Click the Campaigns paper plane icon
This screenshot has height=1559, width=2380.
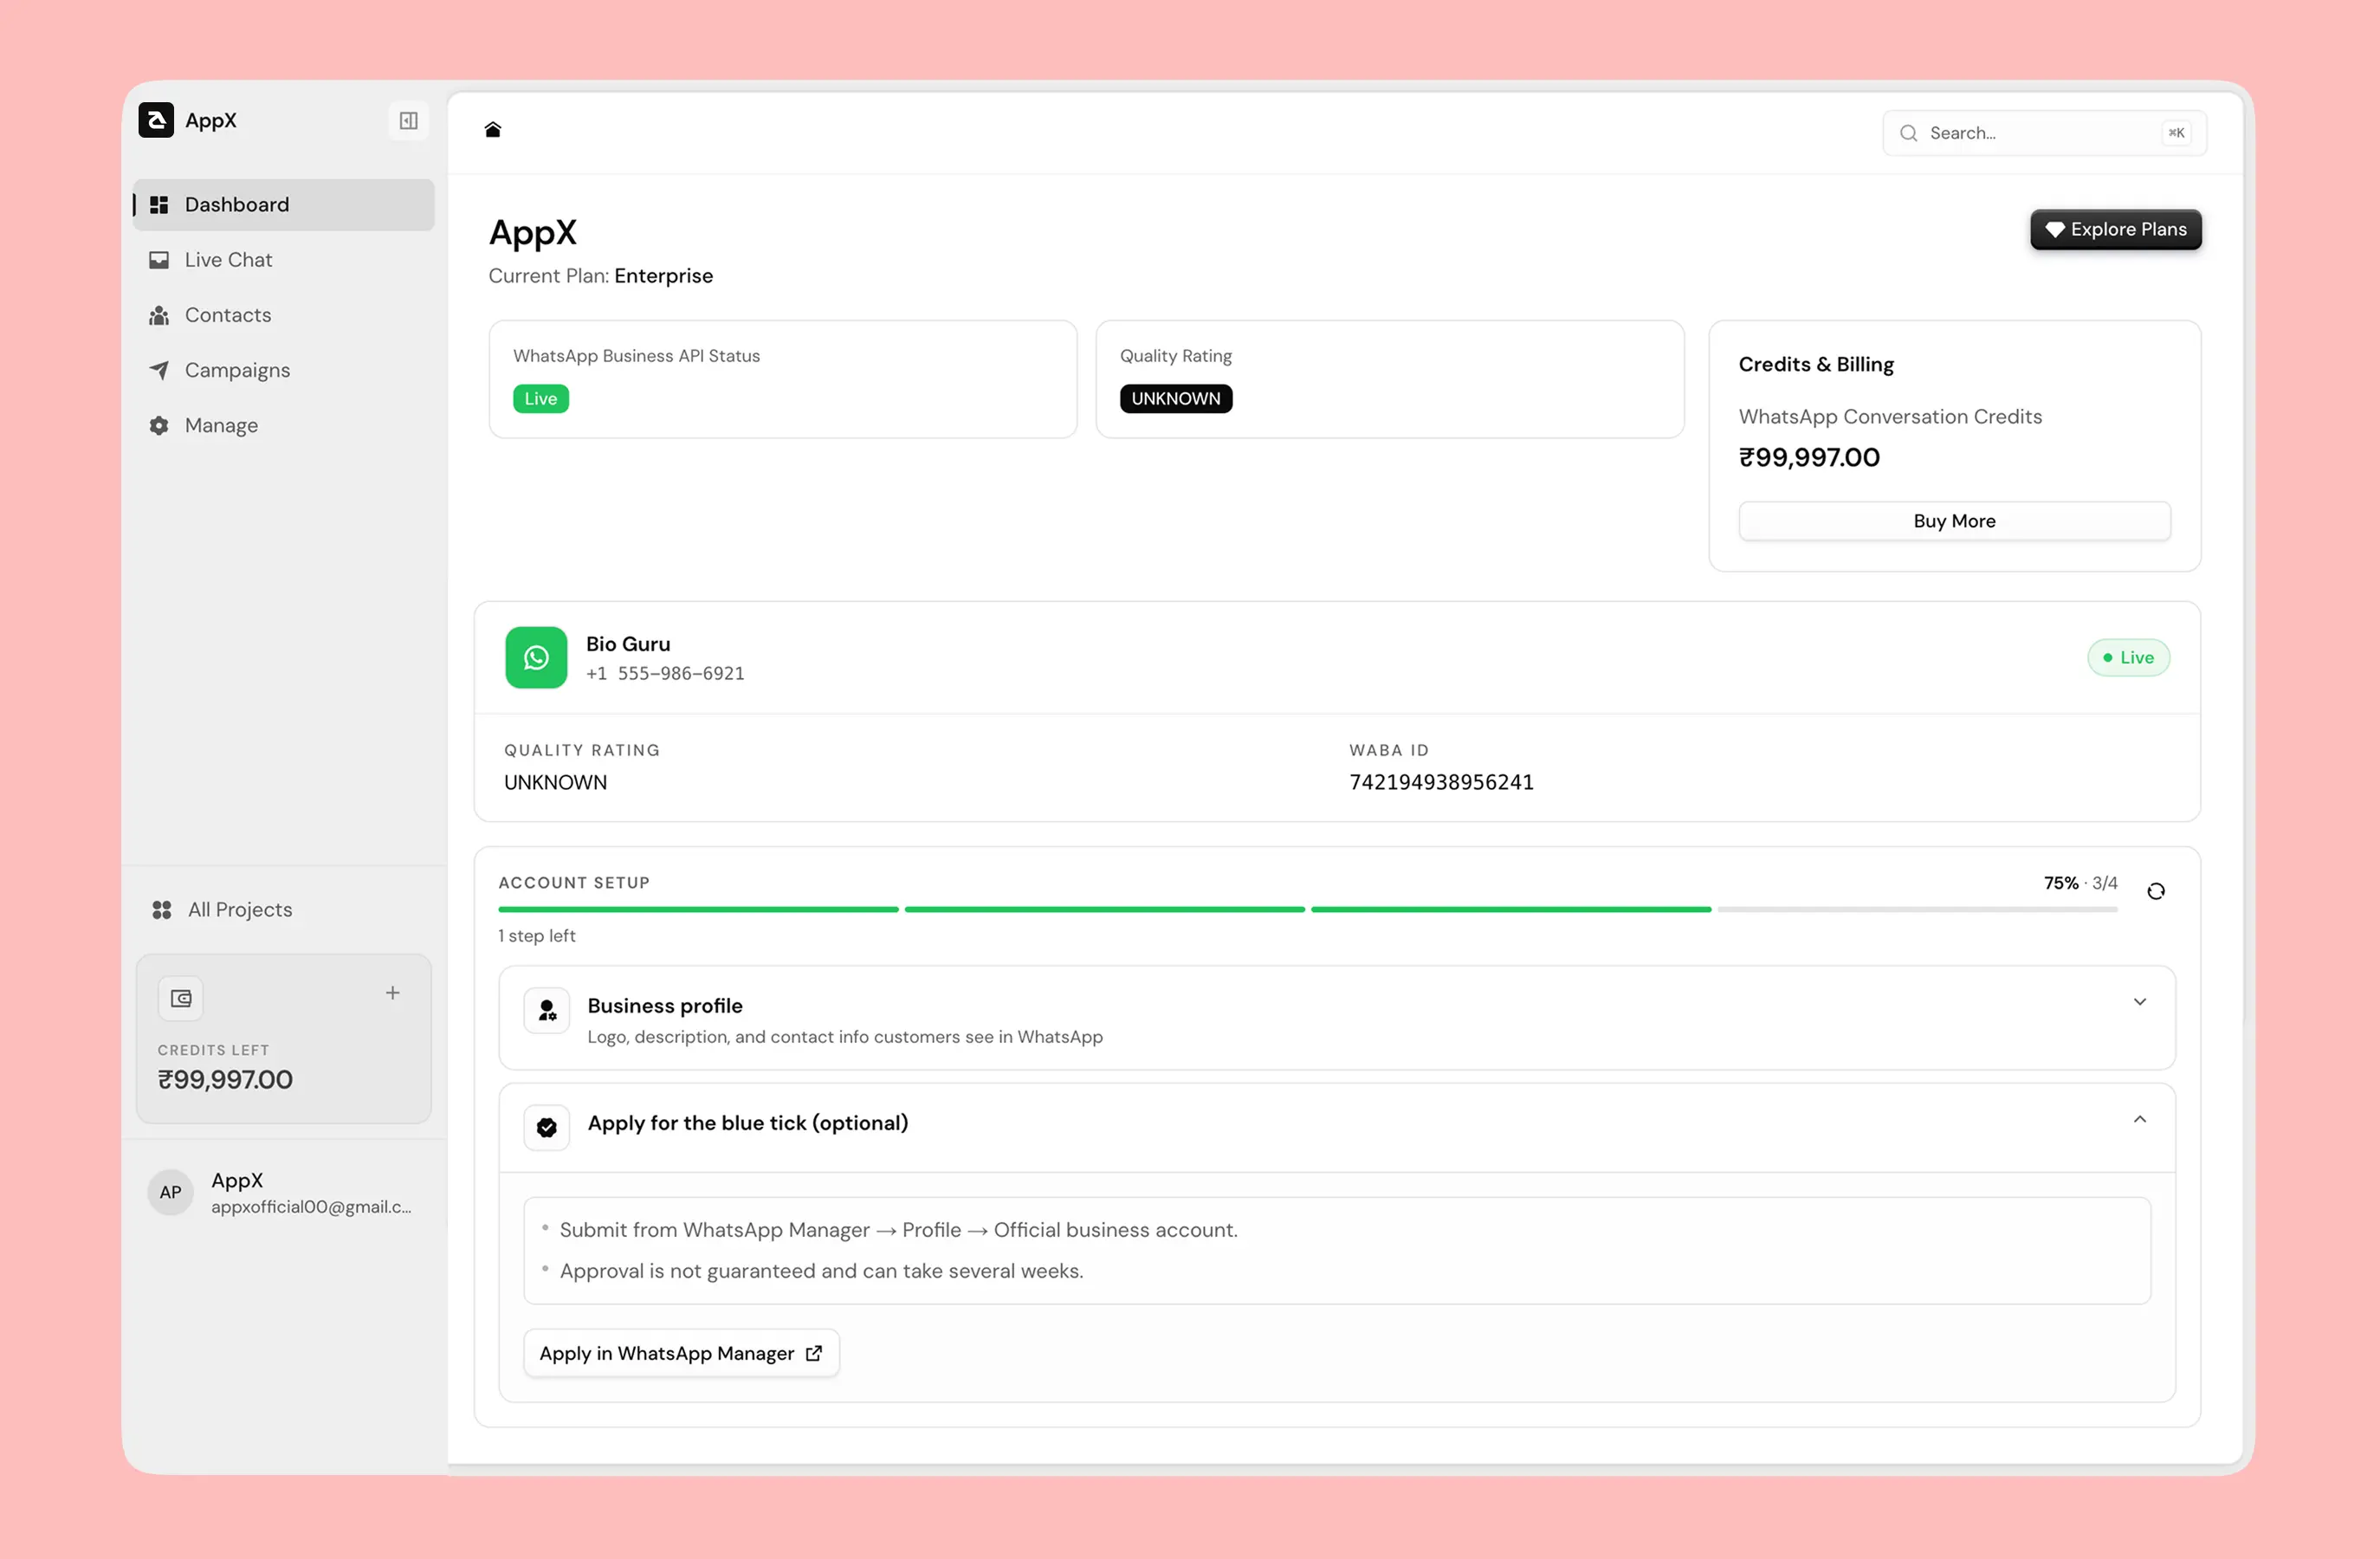pyautogui.click(x=159, y=370)
